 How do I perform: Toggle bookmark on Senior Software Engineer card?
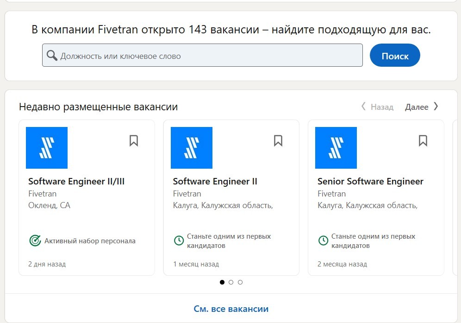[x=423, y=140]
